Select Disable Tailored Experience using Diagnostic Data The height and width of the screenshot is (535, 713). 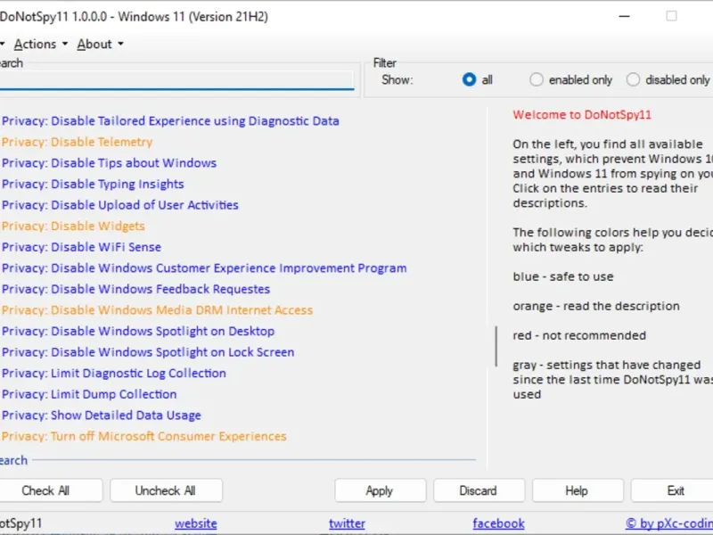(170, 121)
